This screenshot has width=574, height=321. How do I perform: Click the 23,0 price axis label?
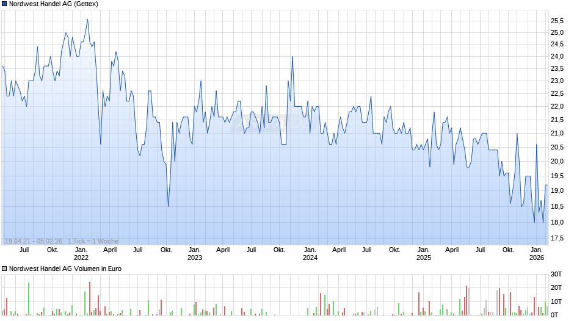pos(557,81)
